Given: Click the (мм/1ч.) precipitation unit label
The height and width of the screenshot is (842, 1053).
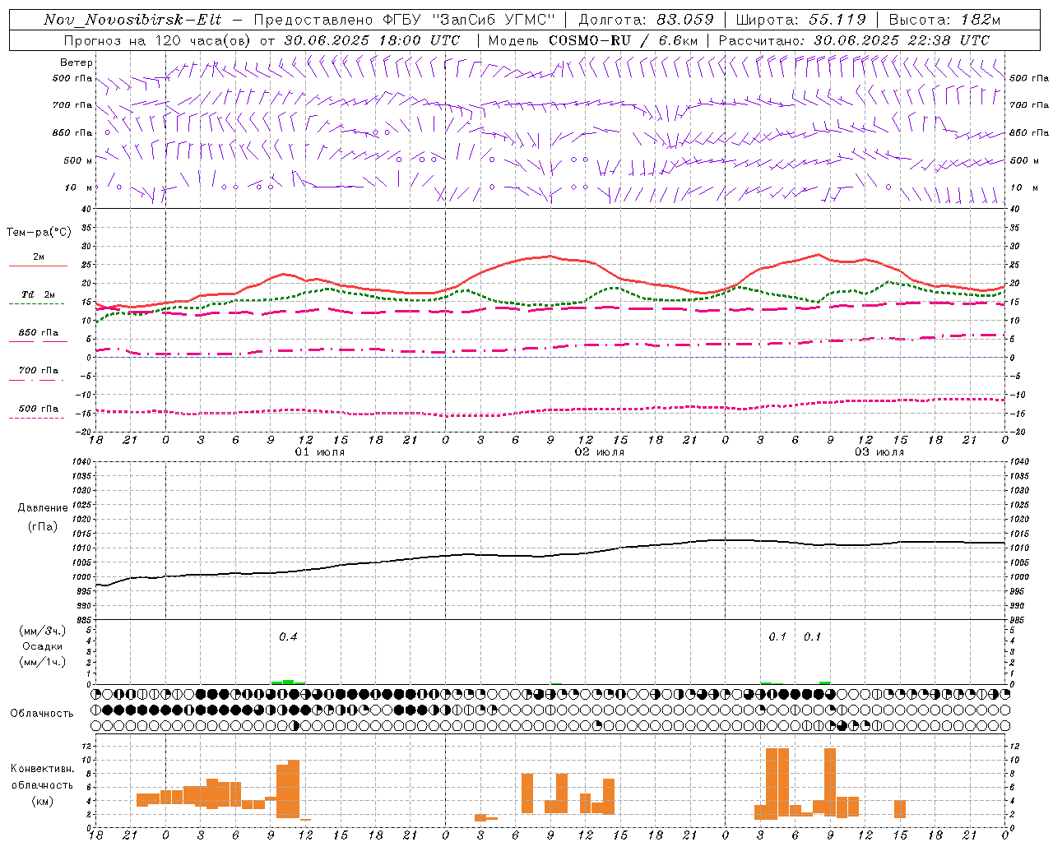Looking at the screenshot, I should [43, 662].
